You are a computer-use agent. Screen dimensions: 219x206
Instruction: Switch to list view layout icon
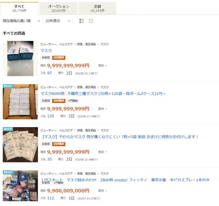81,21
